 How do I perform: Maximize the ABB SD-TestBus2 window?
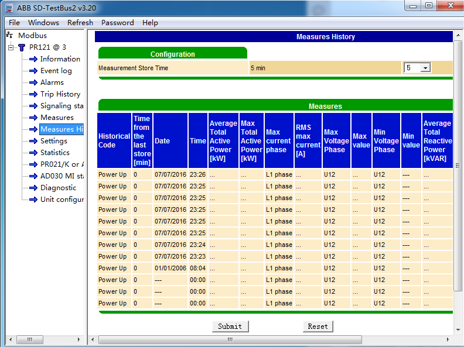tap(429, 6)
